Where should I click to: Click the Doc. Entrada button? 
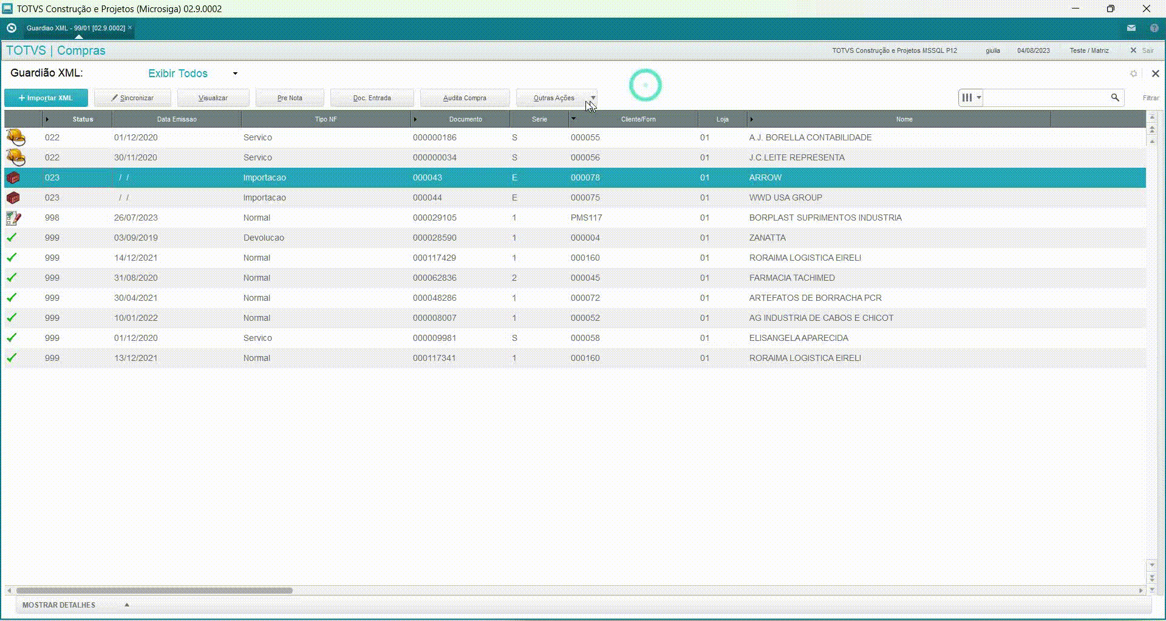(x=372, y=98)
